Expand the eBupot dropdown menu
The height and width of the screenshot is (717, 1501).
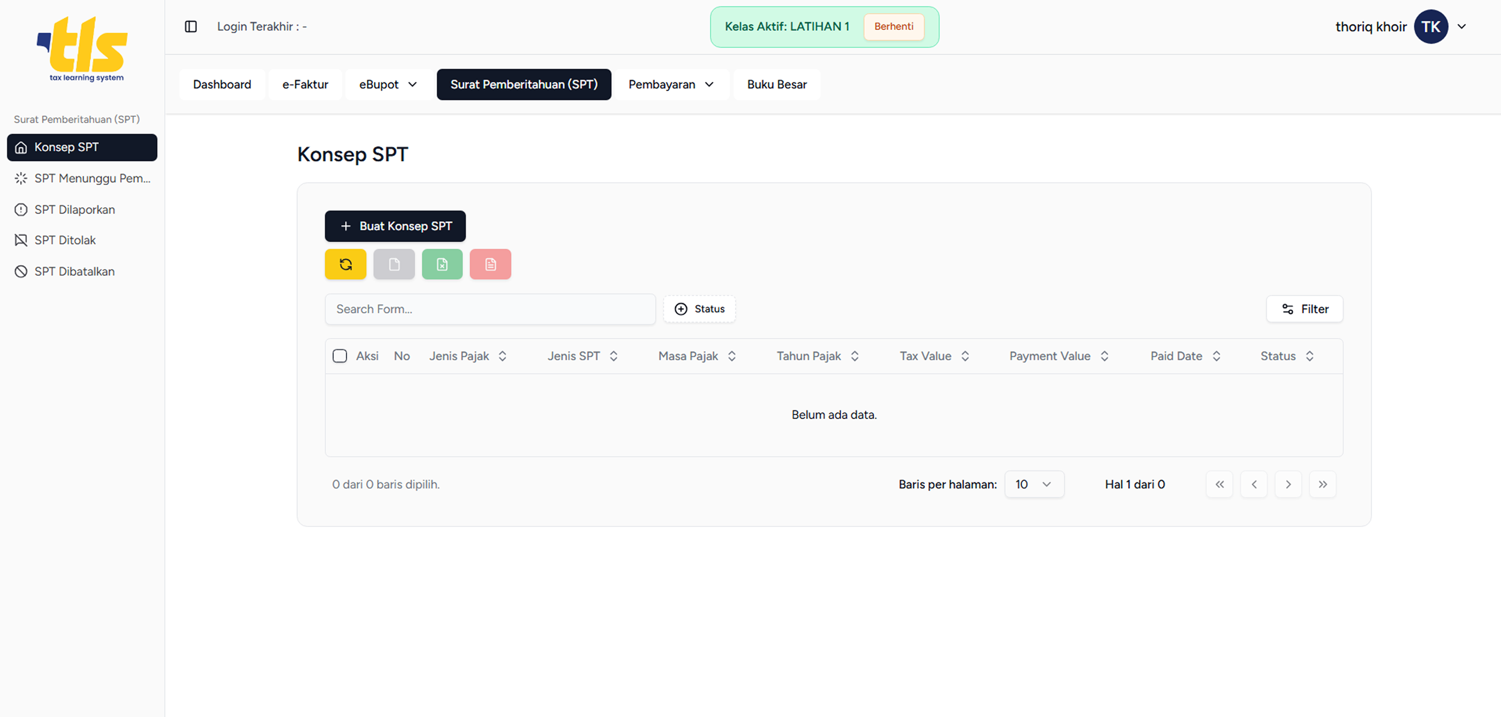(x=388, y=85)
